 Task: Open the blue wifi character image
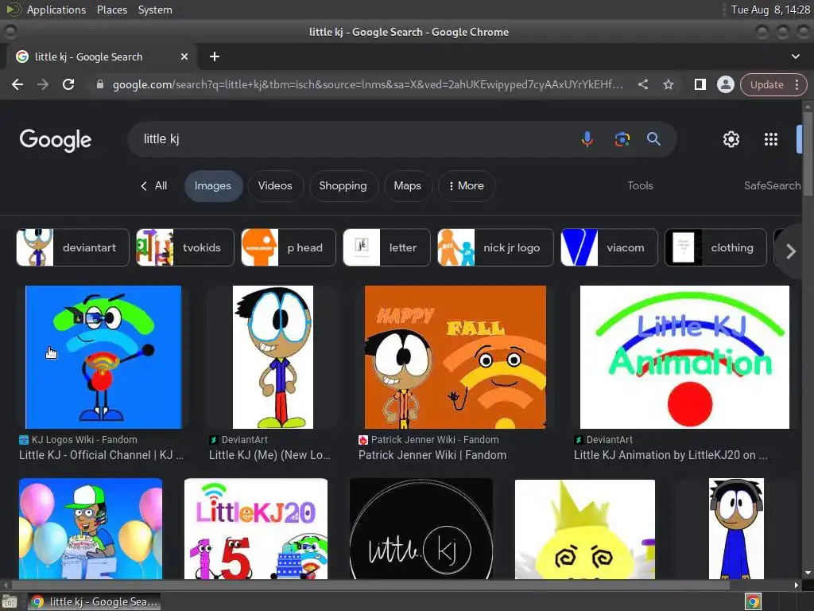[103, 357]
